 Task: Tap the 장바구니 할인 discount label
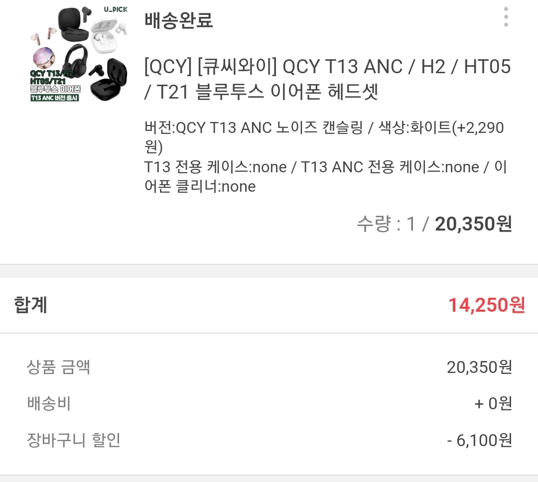point(74,440)
